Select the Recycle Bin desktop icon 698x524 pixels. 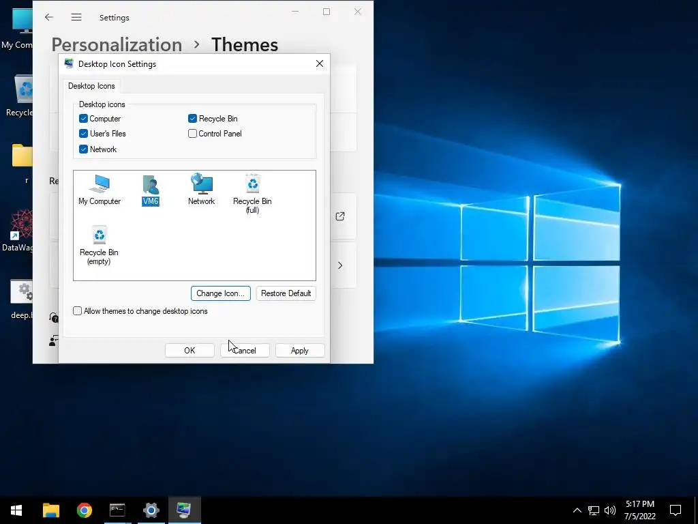coord(20,96)
